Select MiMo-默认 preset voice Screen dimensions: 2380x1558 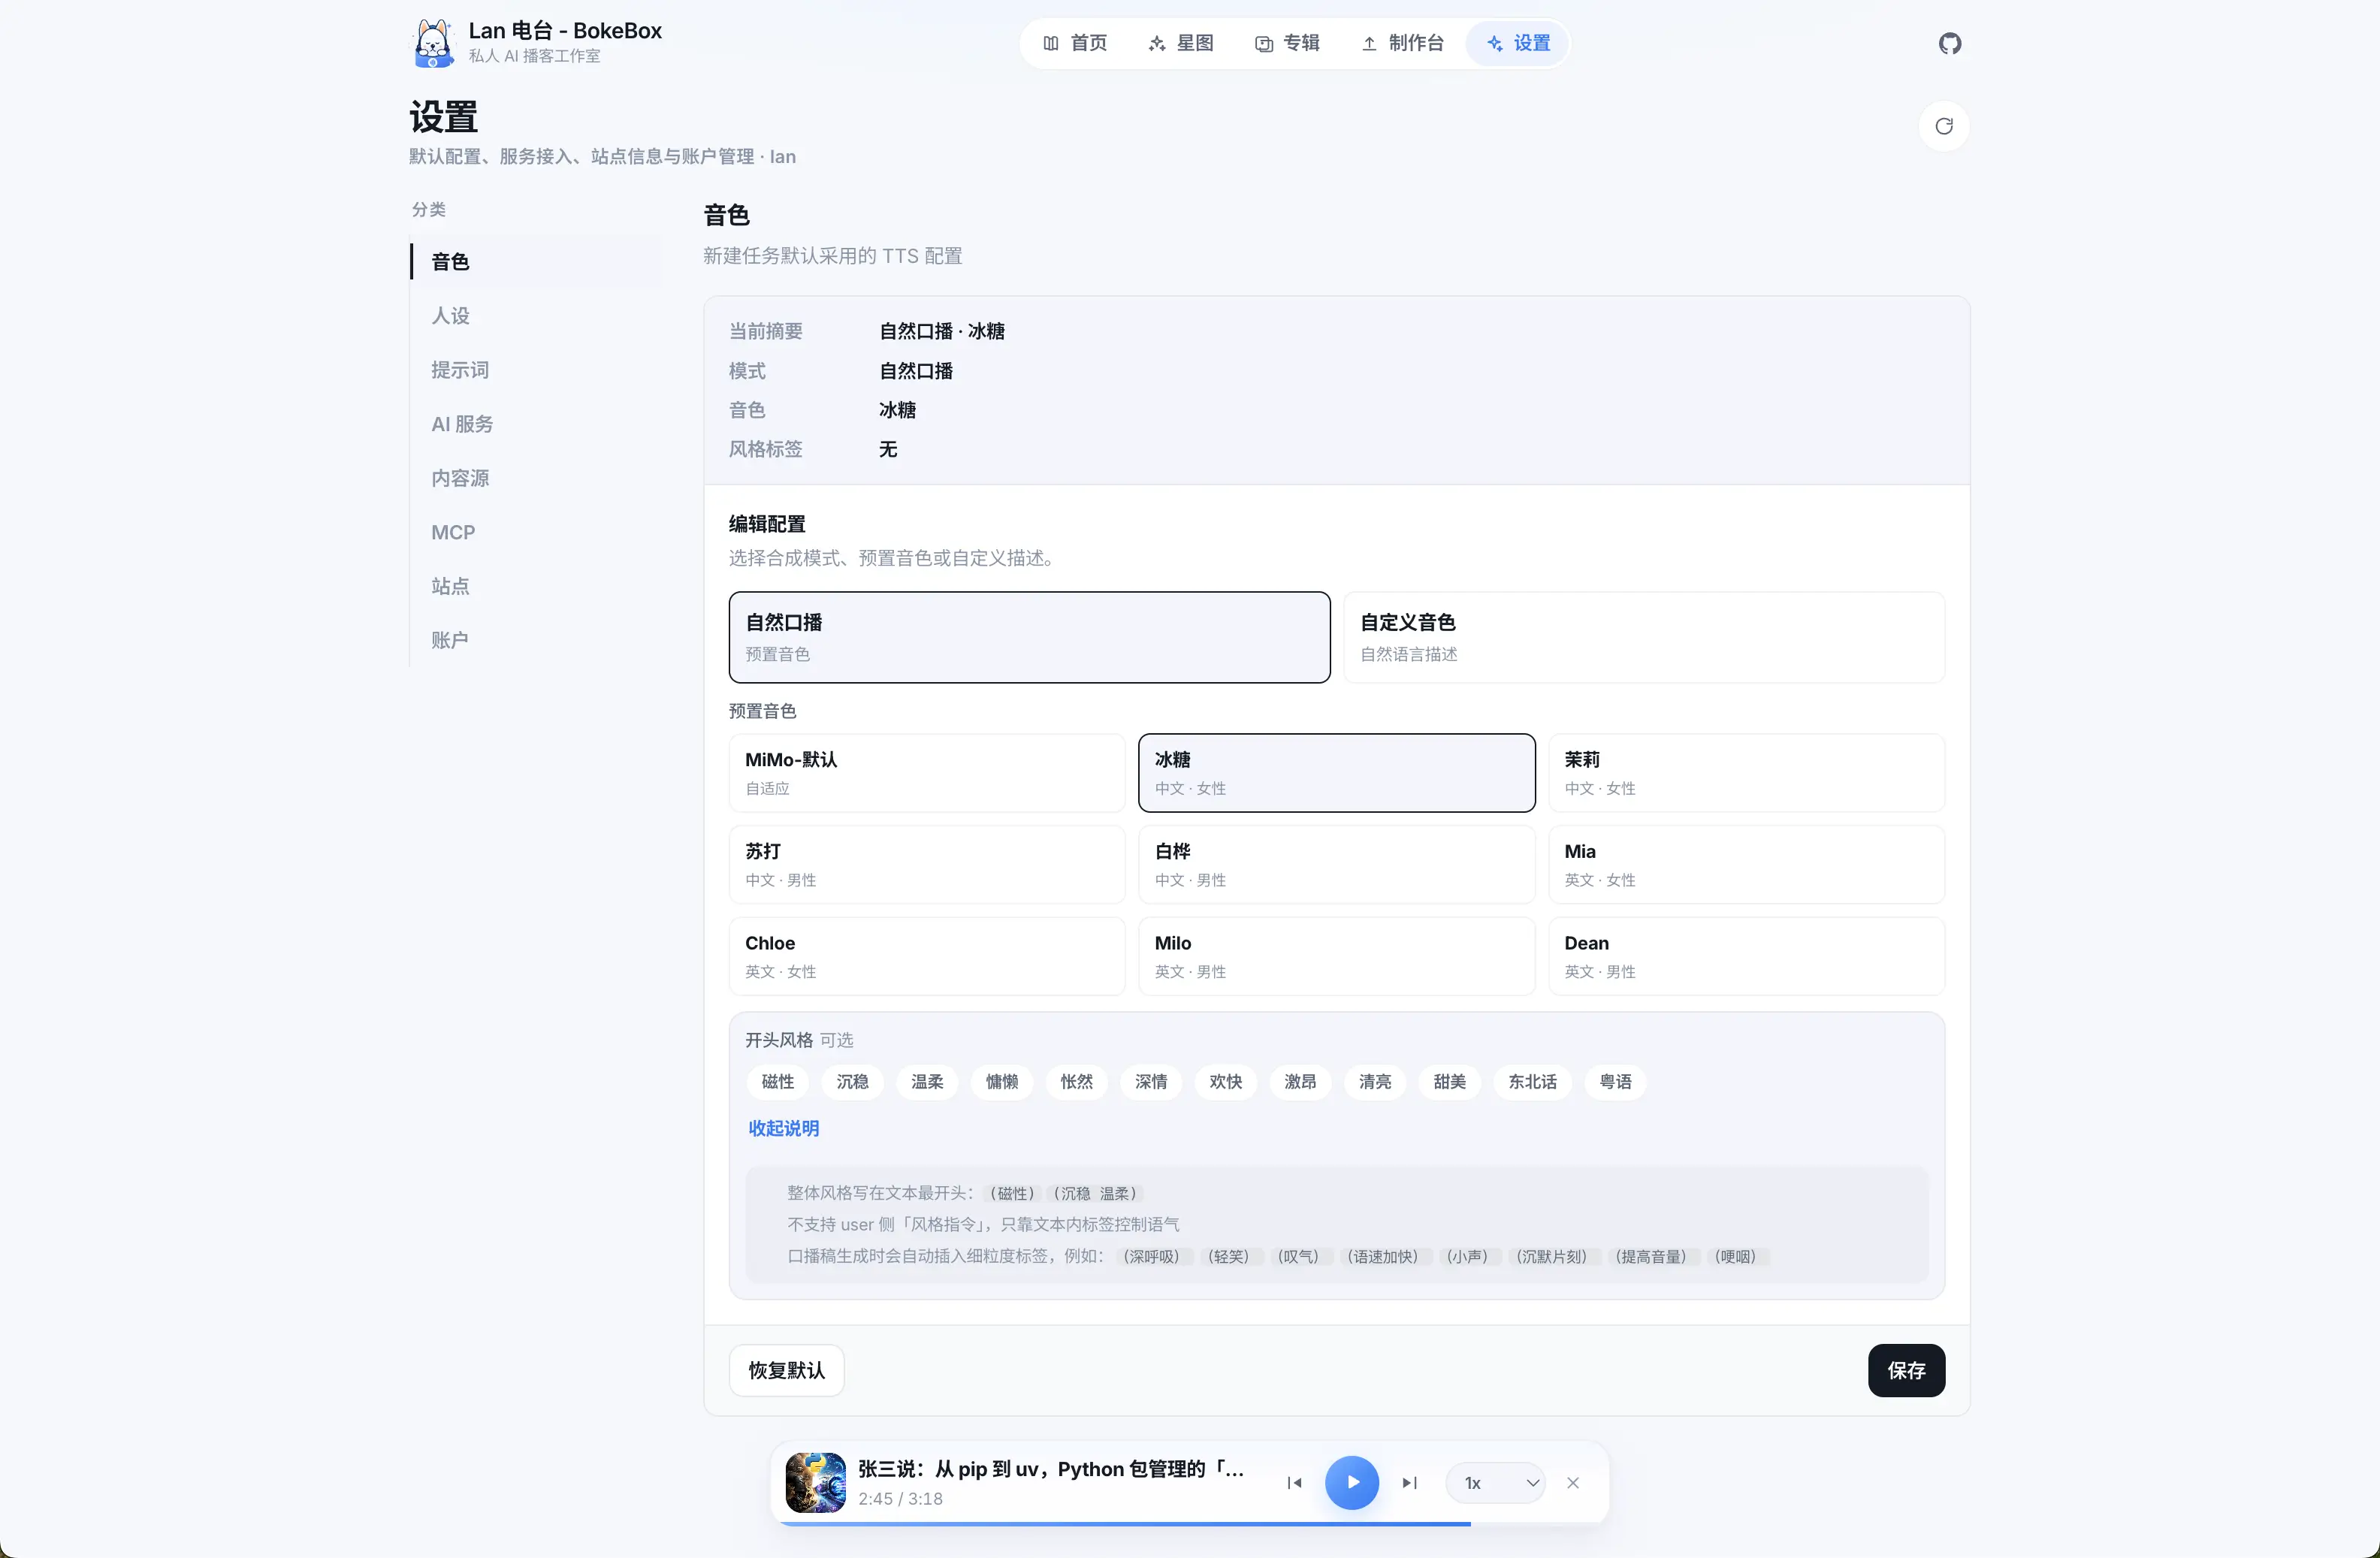pyautogui.click(x=927, y=772)
